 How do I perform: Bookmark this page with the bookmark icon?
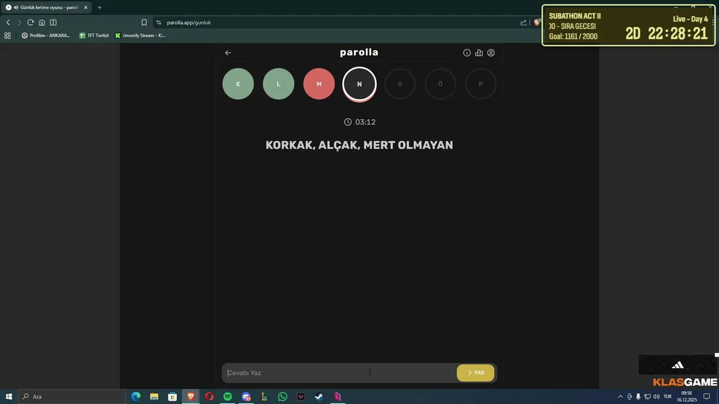point(144,22)
